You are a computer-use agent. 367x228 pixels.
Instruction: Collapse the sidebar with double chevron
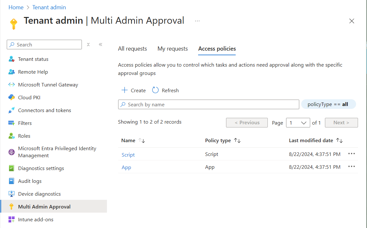(100, 45)
